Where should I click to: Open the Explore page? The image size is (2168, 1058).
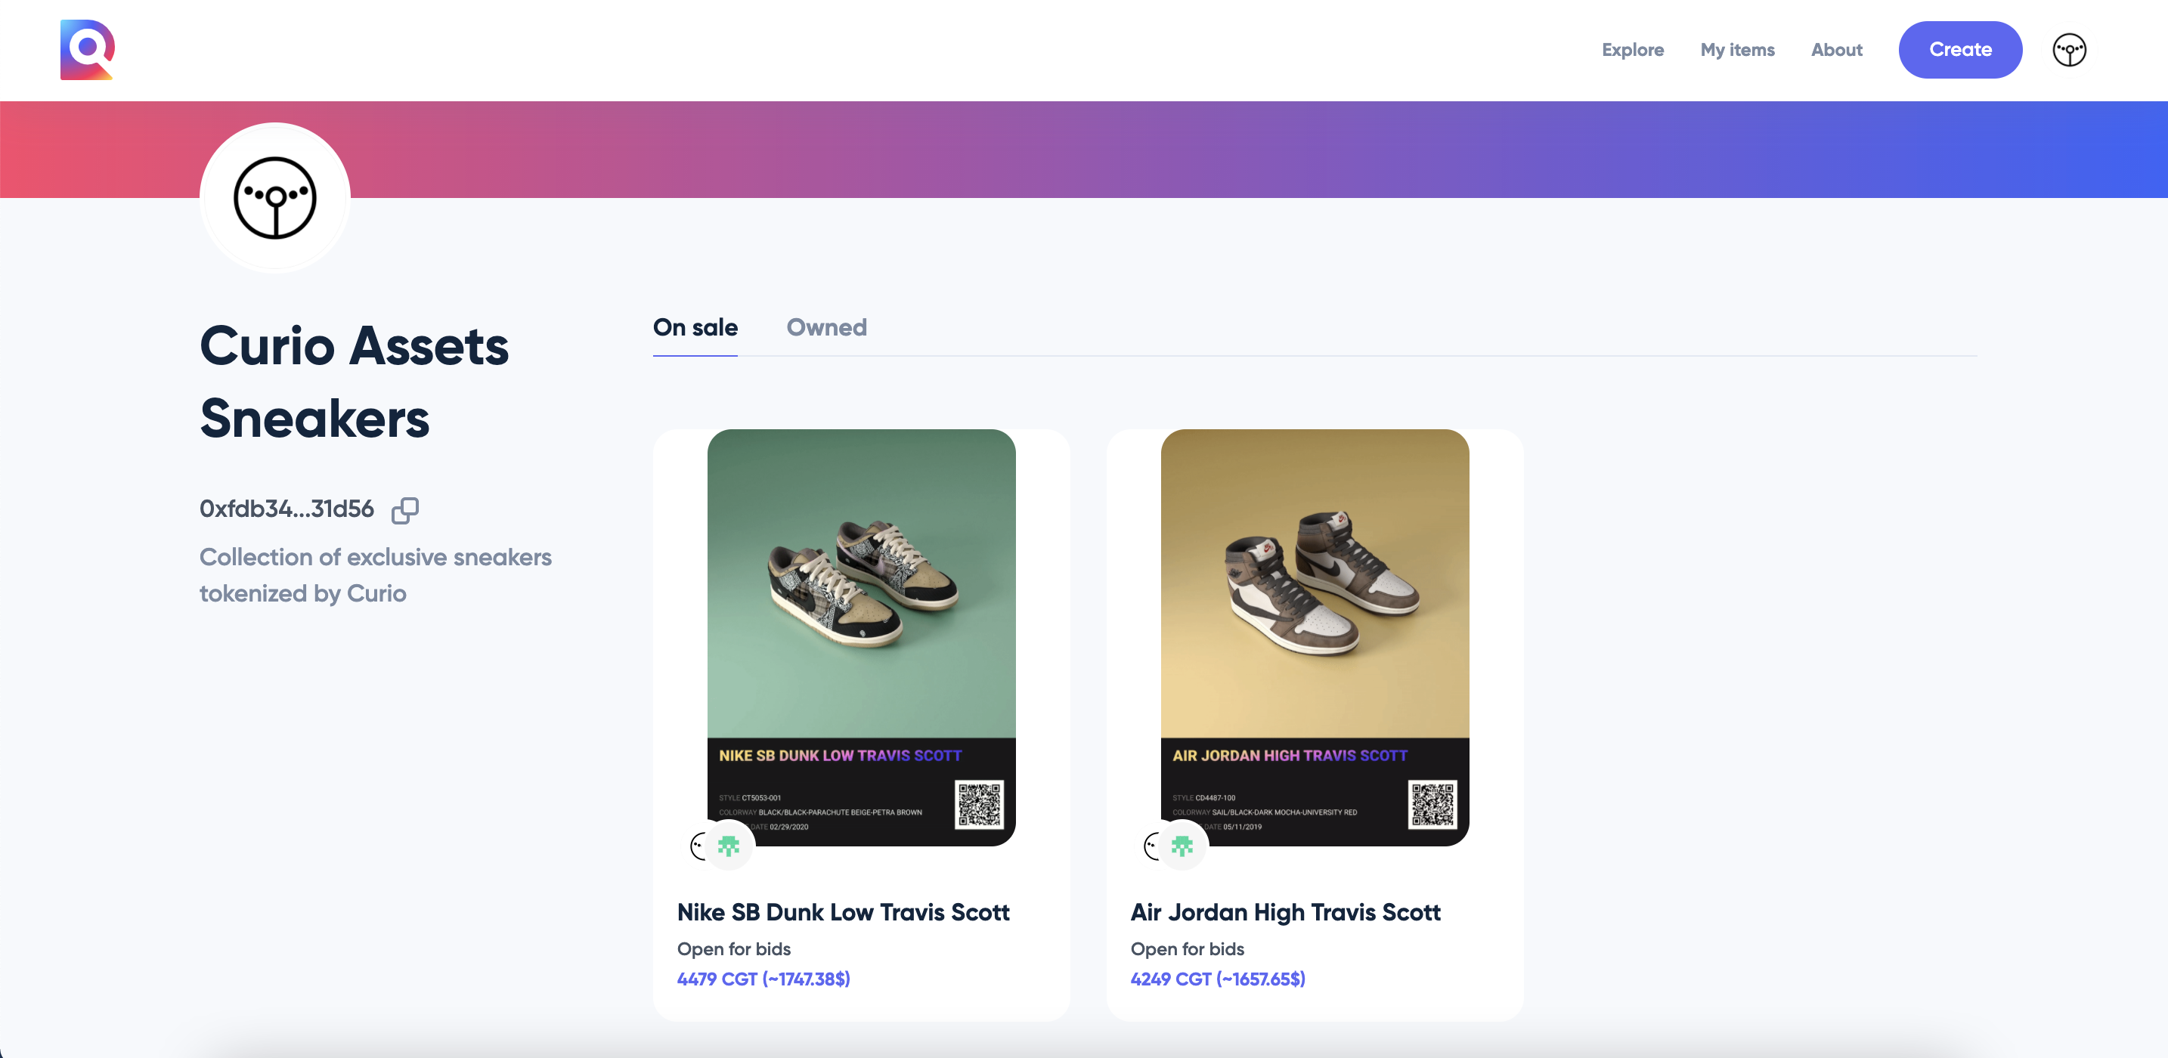click(1632, 50)
